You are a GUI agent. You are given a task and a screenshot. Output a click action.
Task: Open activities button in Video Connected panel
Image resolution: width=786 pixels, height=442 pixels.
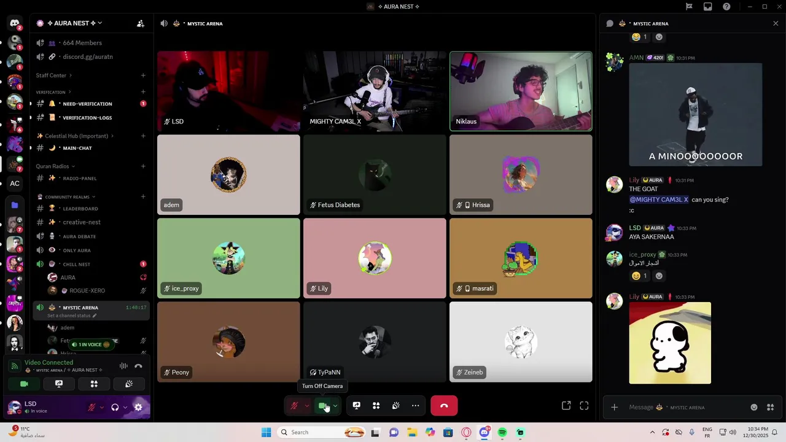(94, 384)
